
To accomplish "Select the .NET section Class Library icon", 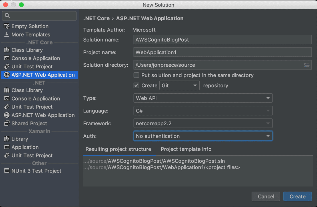I will tap(7, 90).
